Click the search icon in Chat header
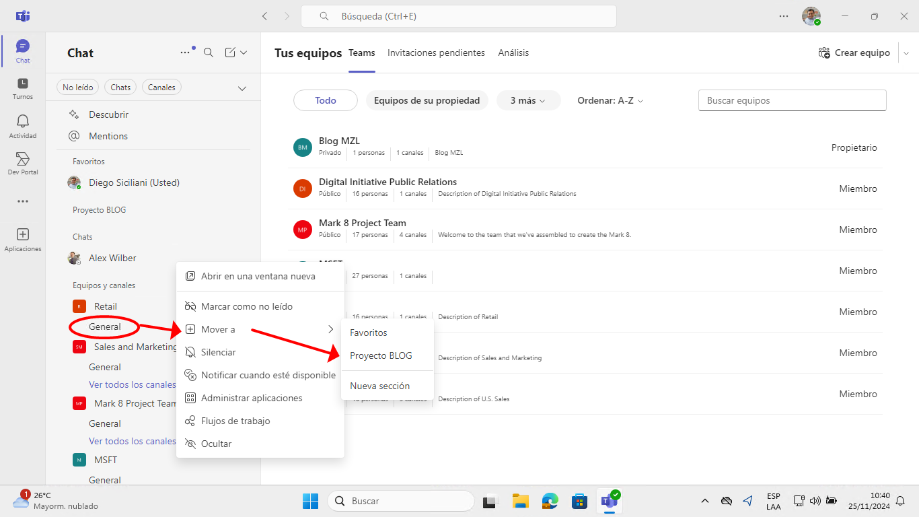 [x=209, y=53]
